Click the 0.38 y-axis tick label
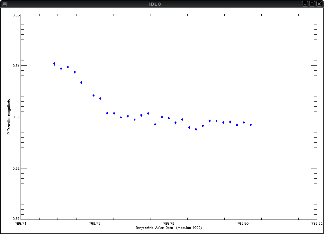Viewport: 324px width, 234px height. (x=16, y=168)
